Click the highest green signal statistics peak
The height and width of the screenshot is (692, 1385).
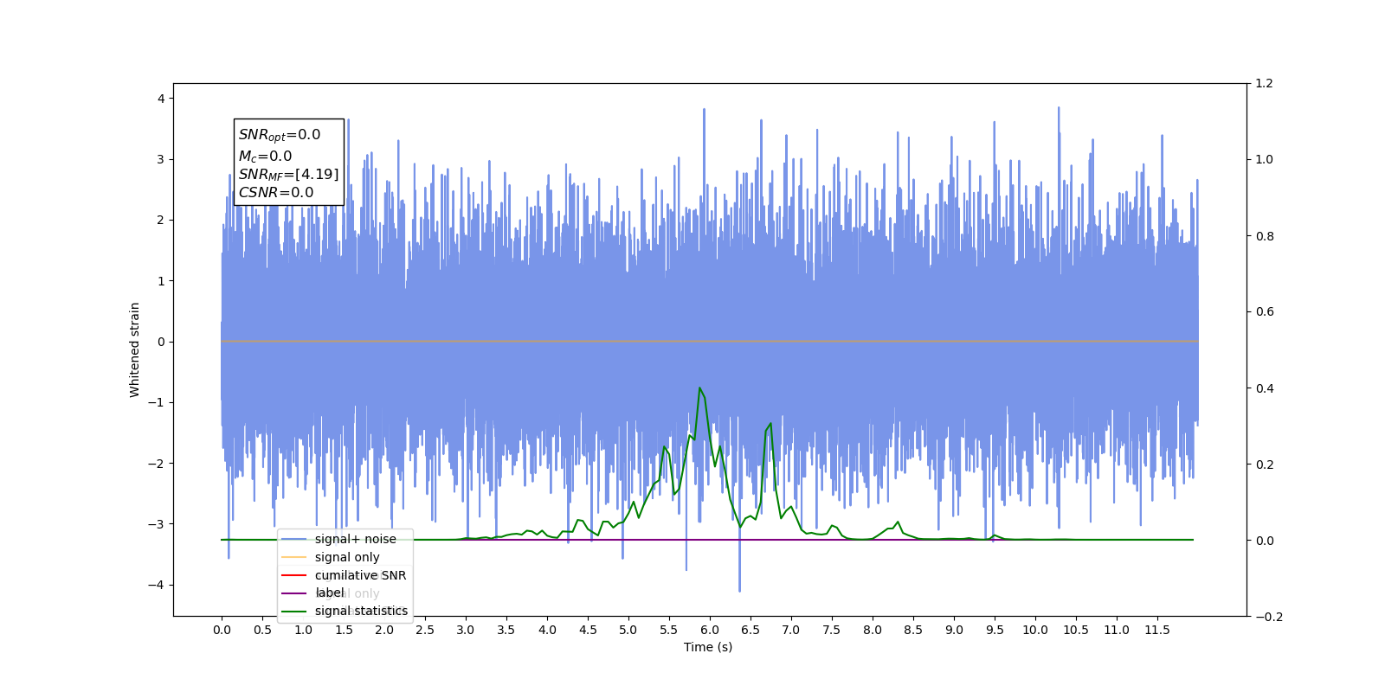click(699, 388)
